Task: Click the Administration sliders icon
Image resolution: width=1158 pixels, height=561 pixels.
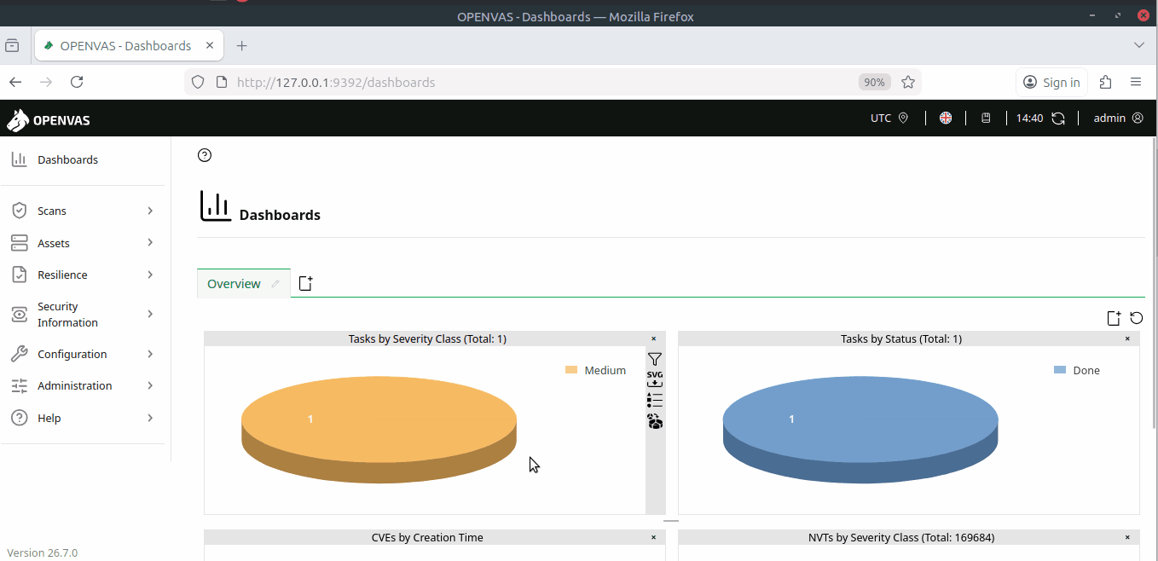Action: [x=19, y=385]
